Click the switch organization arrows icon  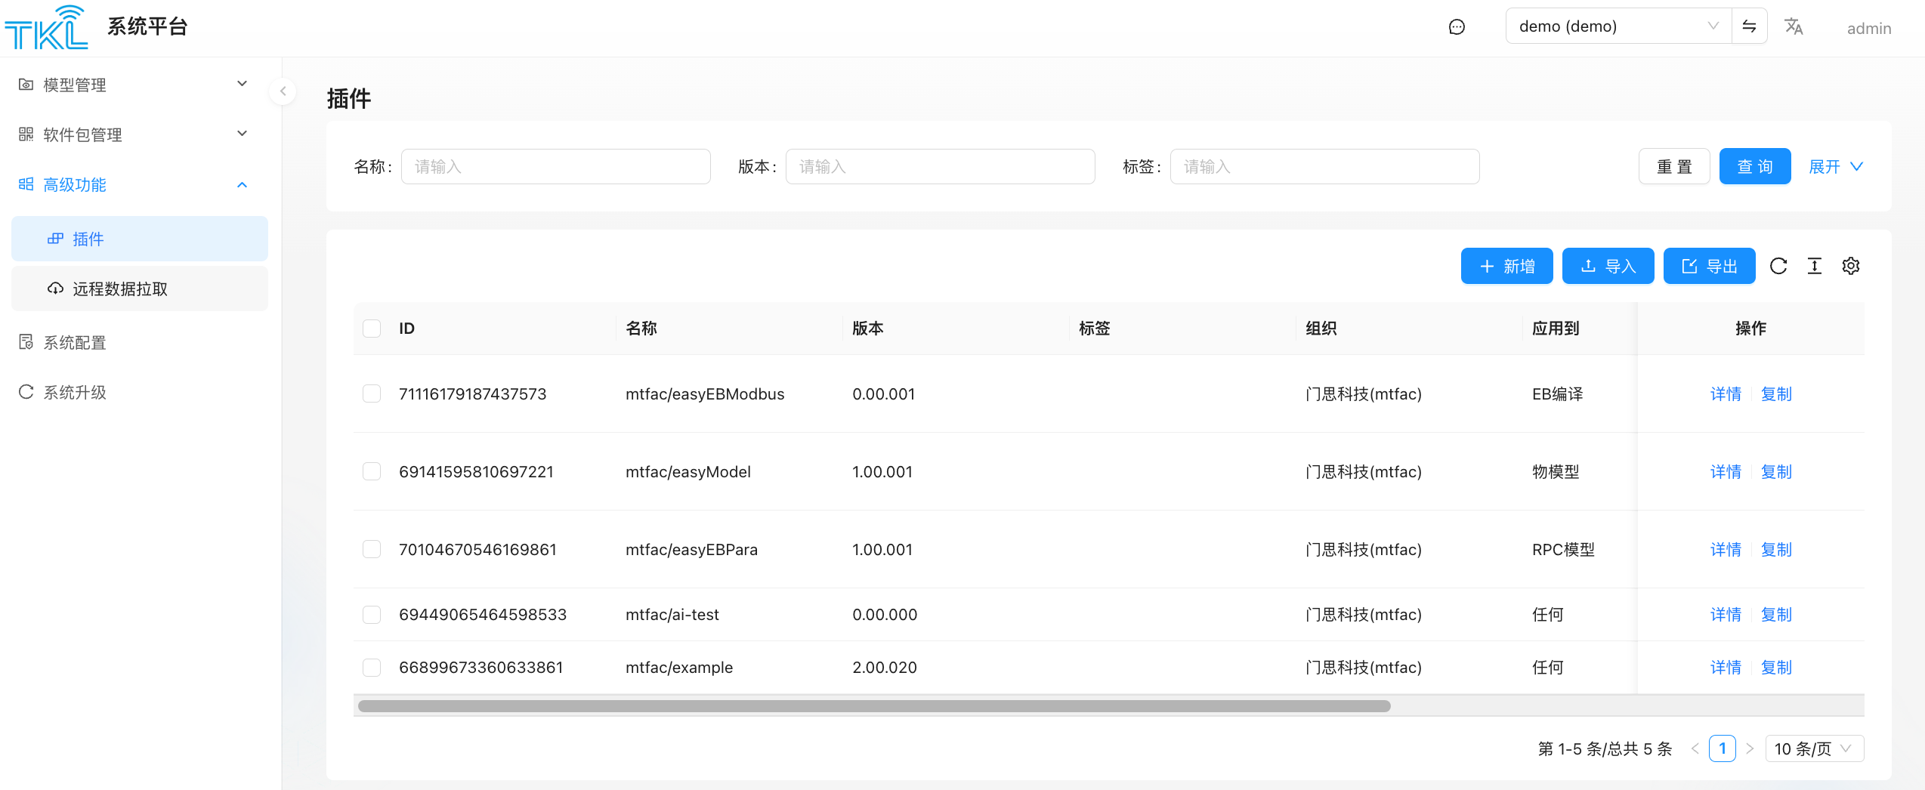1749,26
